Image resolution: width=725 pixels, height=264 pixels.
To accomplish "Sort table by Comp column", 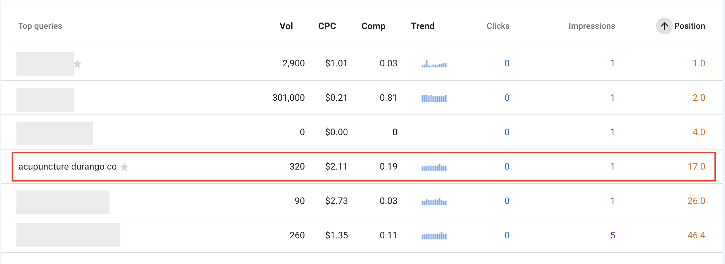I will (x=373, y=26).
